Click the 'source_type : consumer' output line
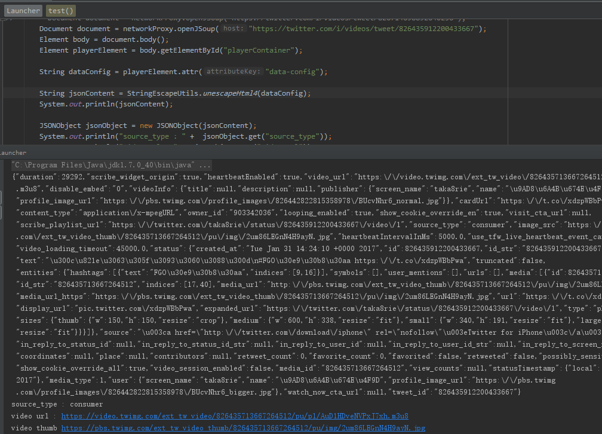 [57, 404]
